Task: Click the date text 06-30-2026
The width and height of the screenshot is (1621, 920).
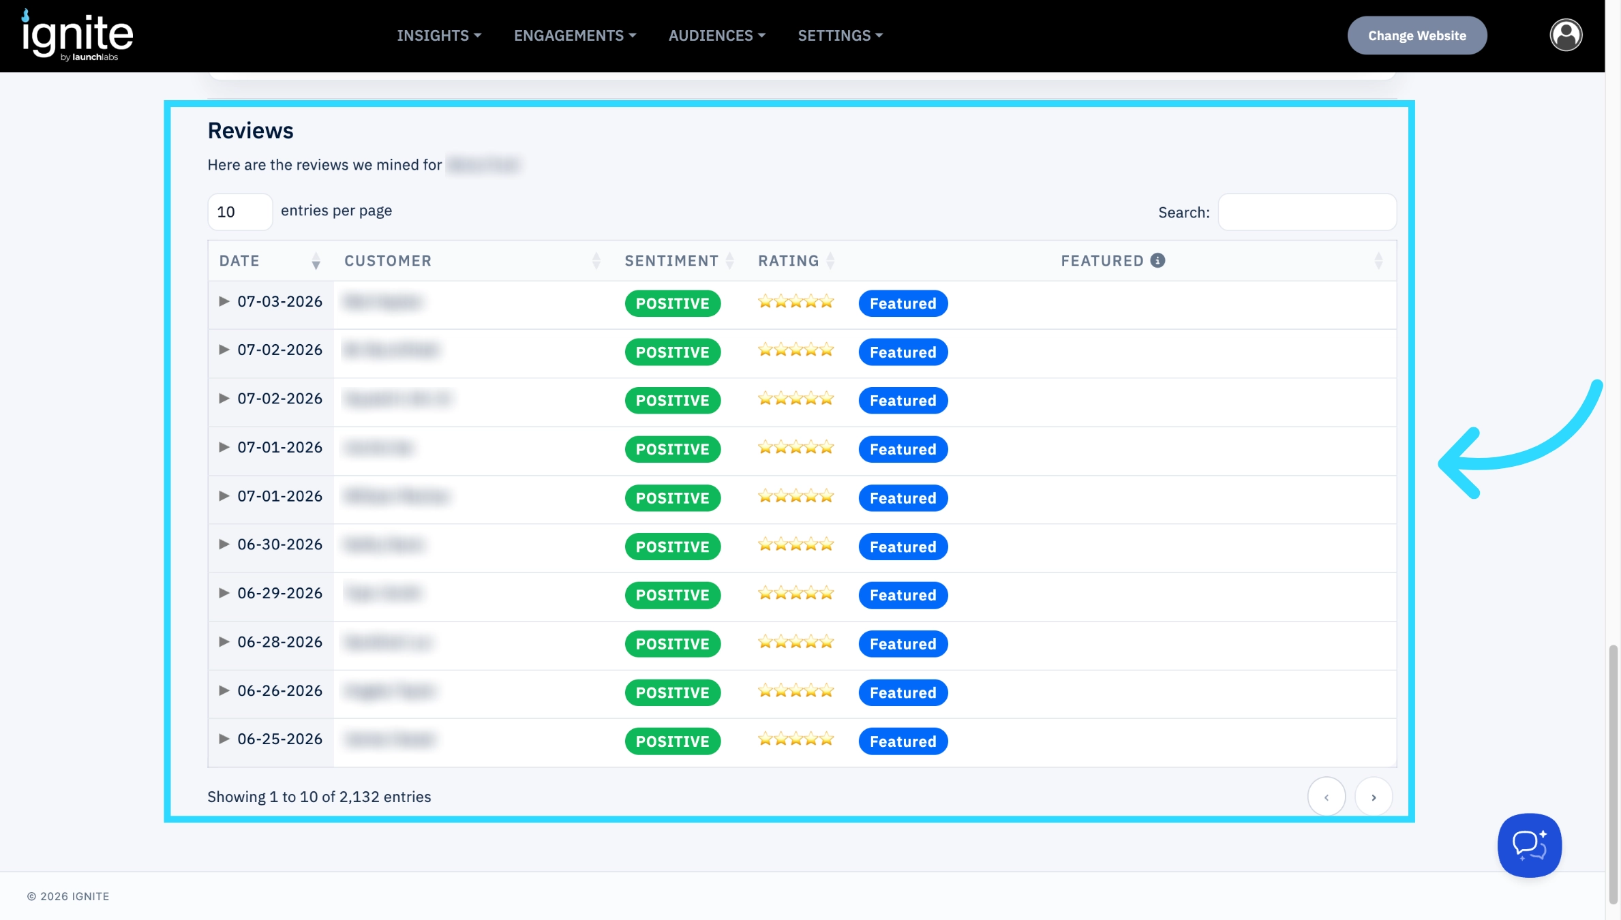Action: 279,545
